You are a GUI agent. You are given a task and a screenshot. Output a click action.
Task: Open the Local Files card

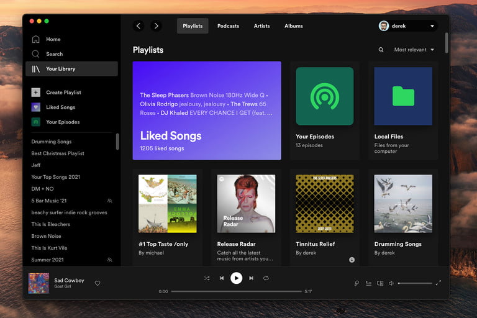click(403, 111)
